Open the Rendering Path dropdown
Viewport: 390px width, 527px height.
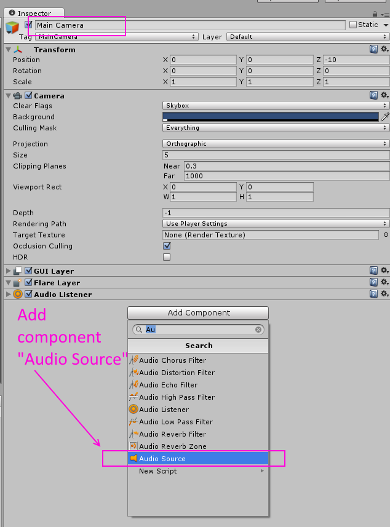coord(276,223)
